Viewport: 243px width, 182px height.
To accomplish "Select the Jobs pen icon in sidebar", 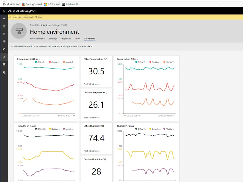I will 4,57.
